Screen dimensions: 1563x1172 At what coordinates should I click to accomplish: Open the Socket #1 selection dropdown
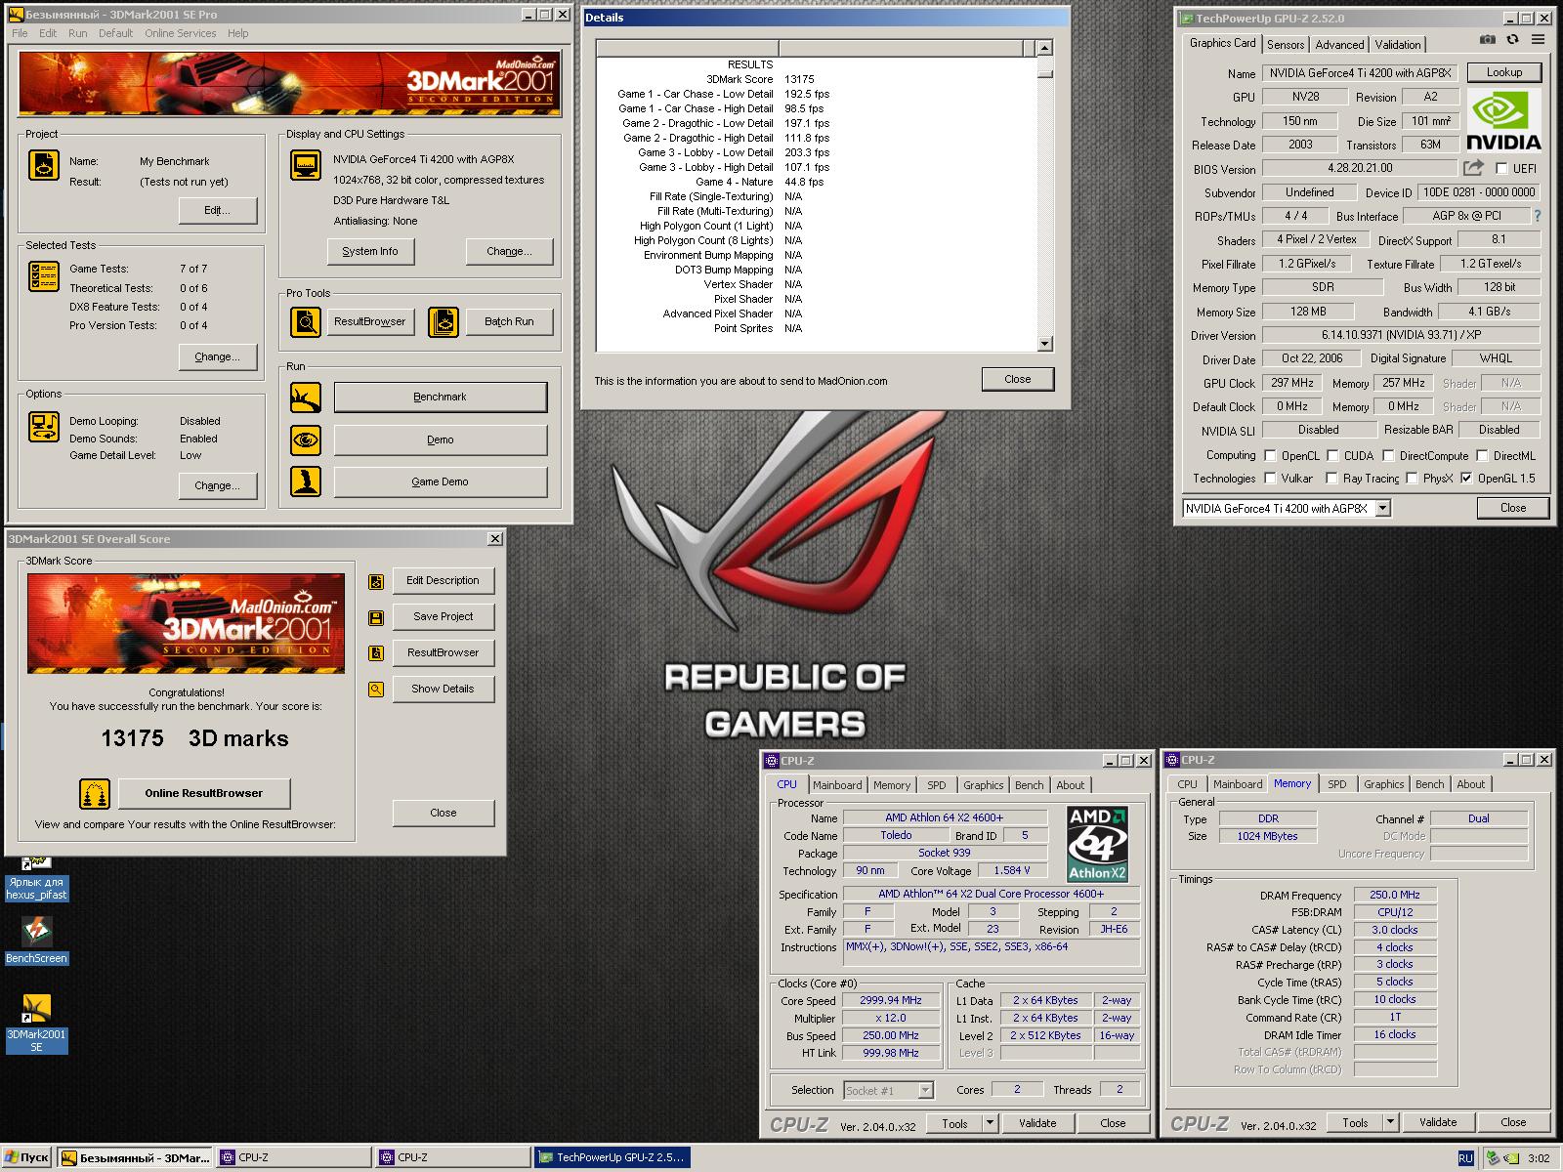(925, 1091)
